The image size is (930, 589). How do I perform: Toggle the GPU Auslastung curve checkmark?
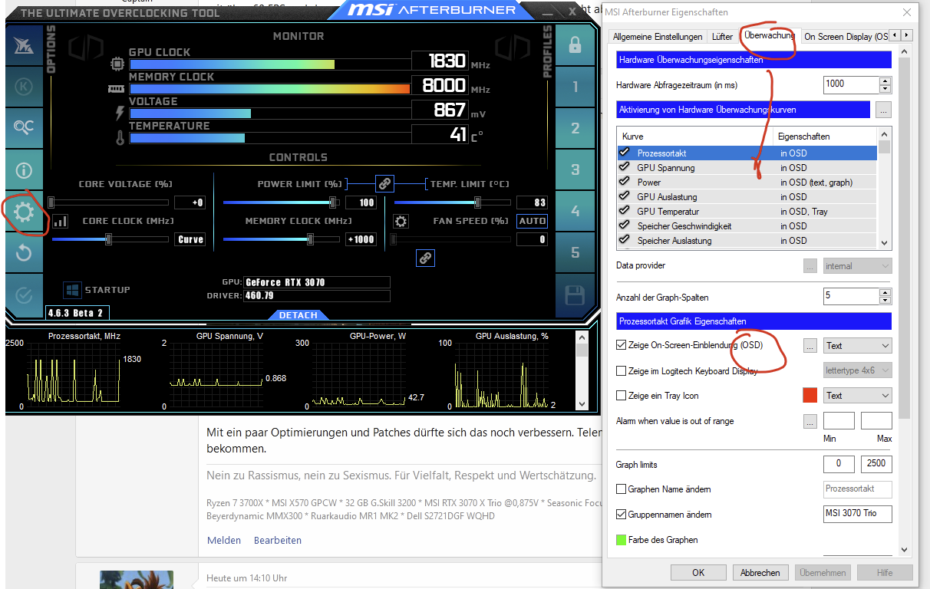coord(625,196)
